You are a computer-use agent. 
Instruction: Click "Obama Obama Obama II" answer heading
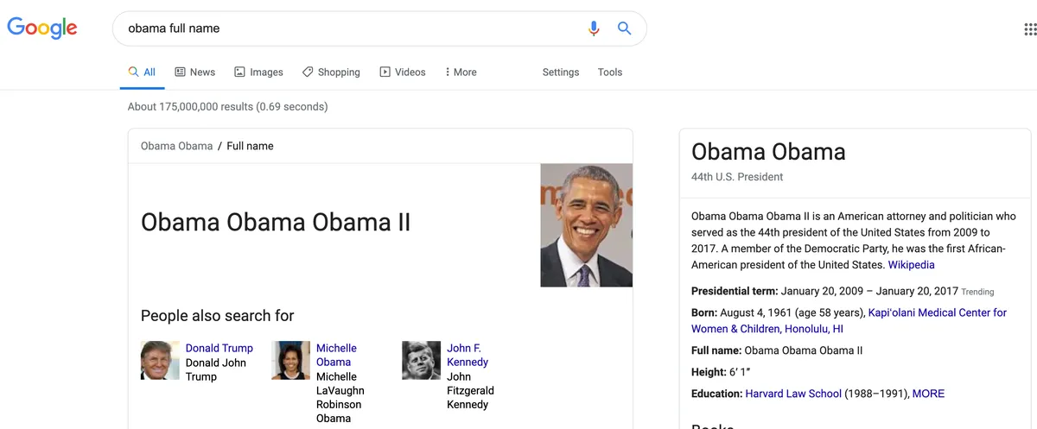(276, 222)
